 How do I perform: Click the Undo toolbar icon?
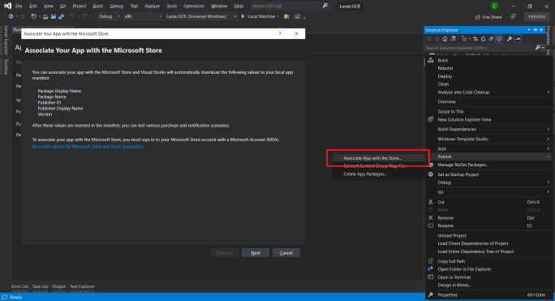[x=72, y=16]
